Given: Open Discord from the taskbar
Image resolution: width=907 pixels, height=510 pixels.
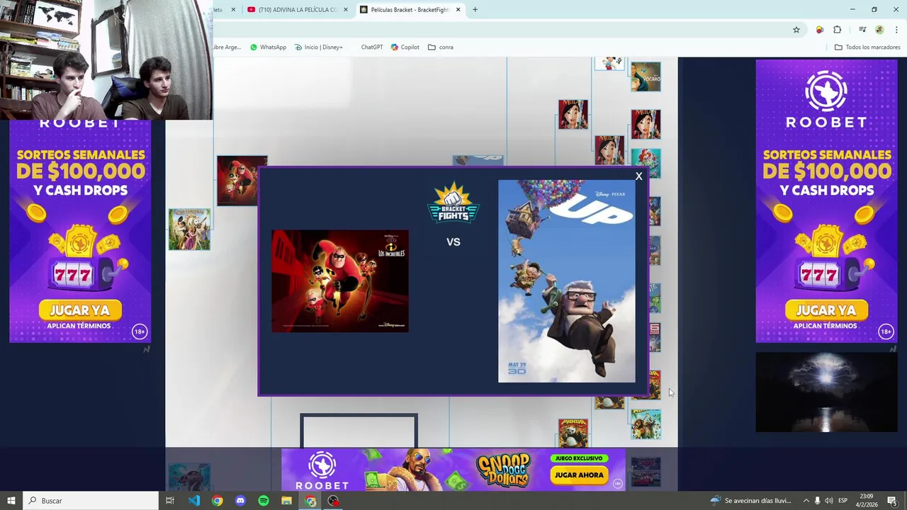Looking at the screenshot, I should pyautogui.click(x=240, y=501).
